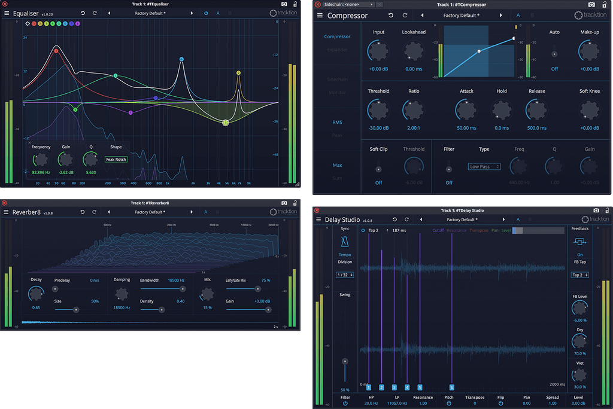Select B preset slot in Compressor
This screenshot has width=613, height=409.
pyautogui.click(x=532, y=15)
